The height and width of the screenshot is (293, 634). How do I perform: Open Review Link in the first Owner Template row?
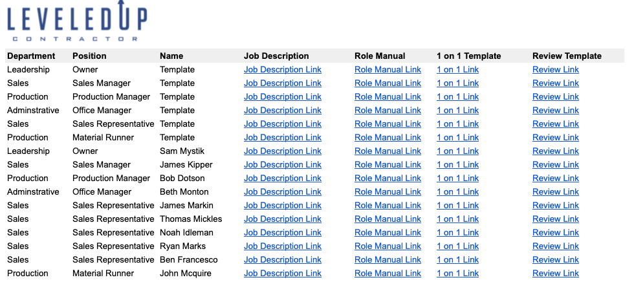(x=555, y=70)
